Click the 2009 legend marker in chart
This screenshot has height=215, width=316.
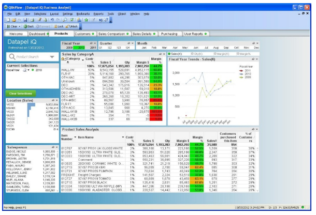(x=241, y=77)
